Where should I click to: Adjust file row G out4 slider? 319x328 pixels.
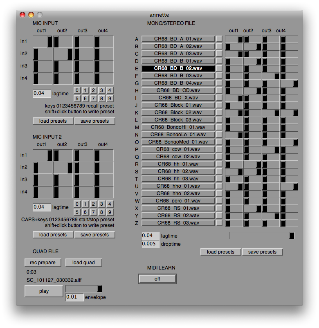[x=289, y=83]
